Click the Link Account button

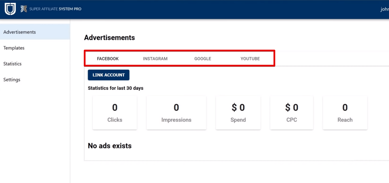[x=109, y=75]
